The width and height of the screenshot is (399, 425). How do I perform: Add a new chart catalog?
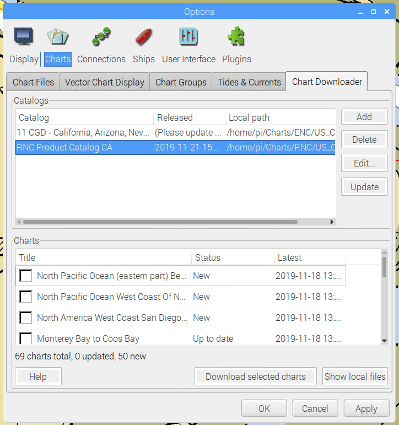point(364,117)
